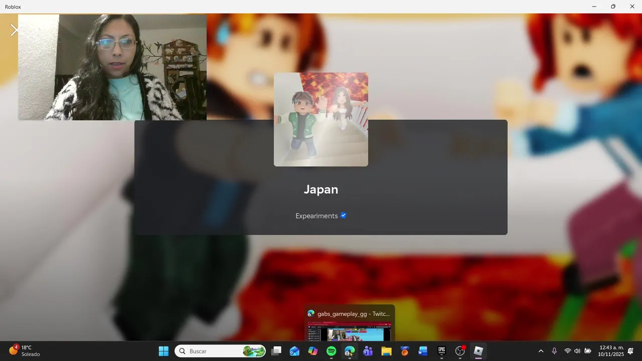Click the Roblox taskbar icon
The image size is (642, 361).
tap(478, 351)
